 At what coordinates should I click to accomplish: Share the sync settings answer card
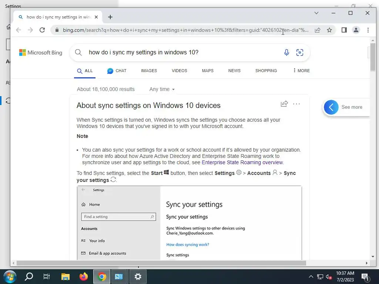(x=284, y=104)
